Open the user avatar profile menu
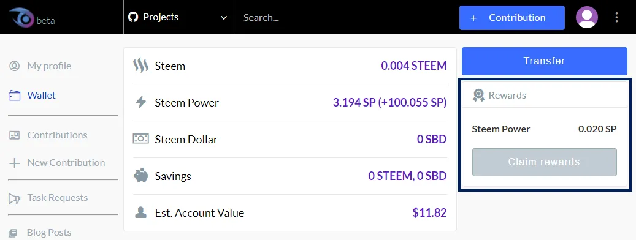This screenshot has height=240, width=636. tap(586, 17)
